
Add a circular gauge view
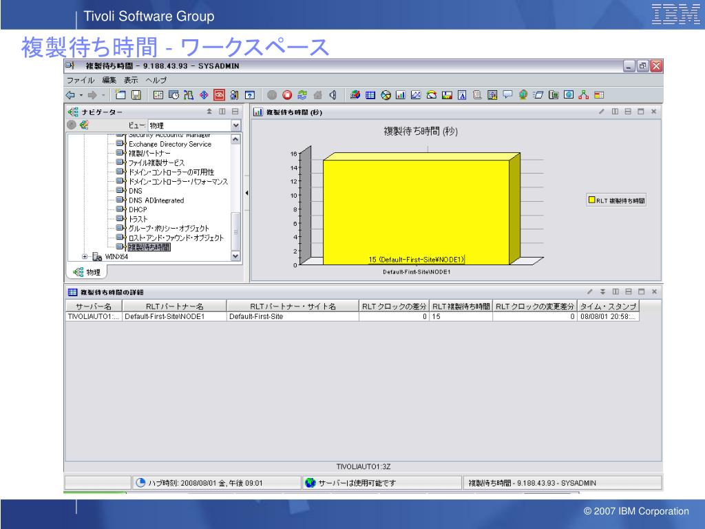point(431,95)
